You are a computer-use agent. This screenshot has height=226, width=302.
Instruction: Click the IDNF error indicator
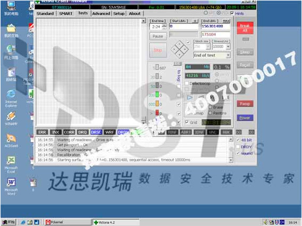coord(199,132)
